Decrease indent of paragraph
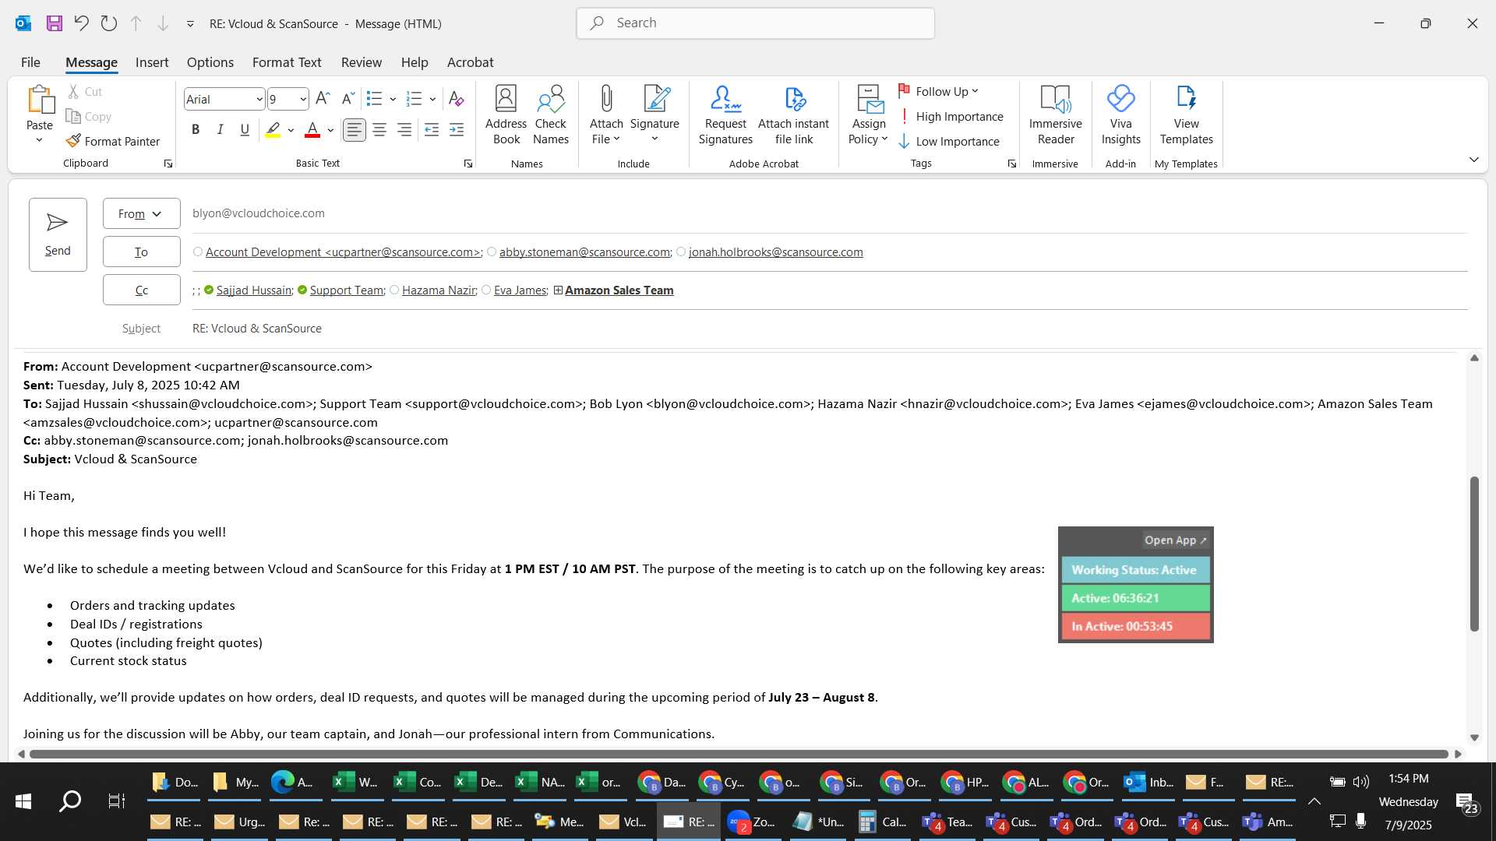The image size is (1496, 841). coord(432,130)
